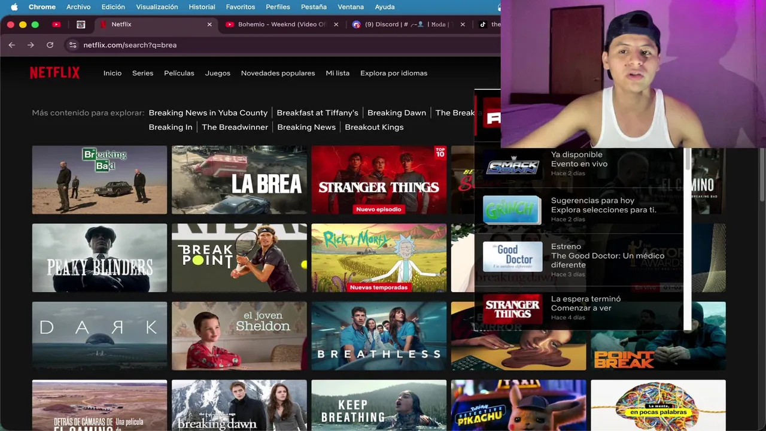
Task: Select suggestion Breakout Kings
Action: [374, 127]
